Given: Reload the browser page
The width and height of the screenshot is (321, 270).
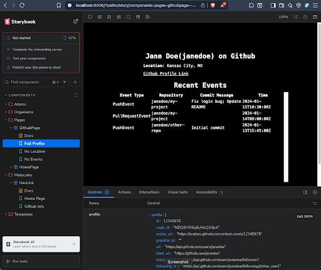Looking at the screenshot, I should click(x=22, y=6).
